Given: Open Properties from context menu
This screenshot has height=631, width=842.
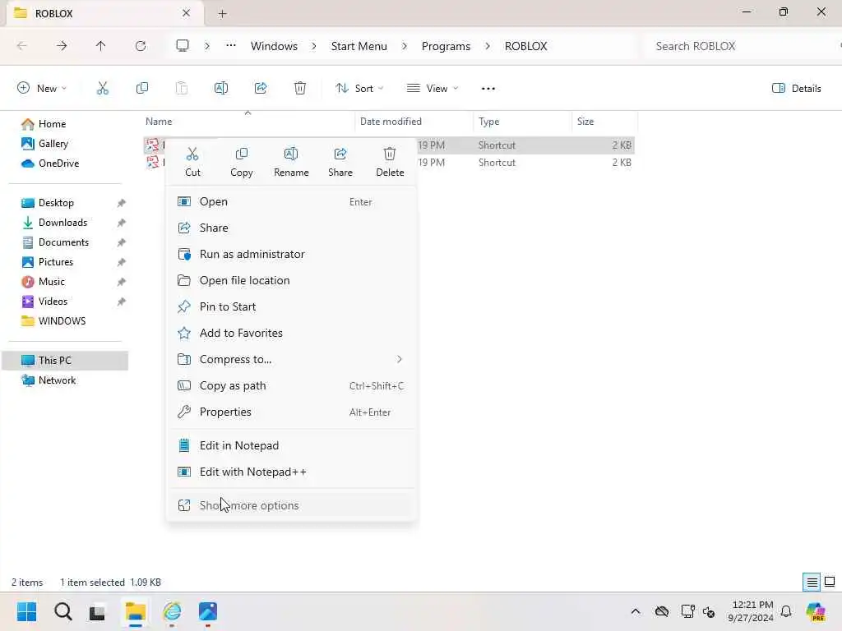Looking at the screenshot, I should [291, 412].
